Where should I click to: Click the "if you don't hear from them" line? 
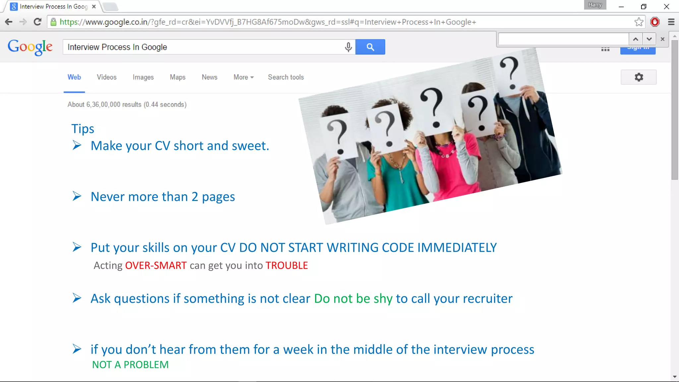tap(312, 350)
